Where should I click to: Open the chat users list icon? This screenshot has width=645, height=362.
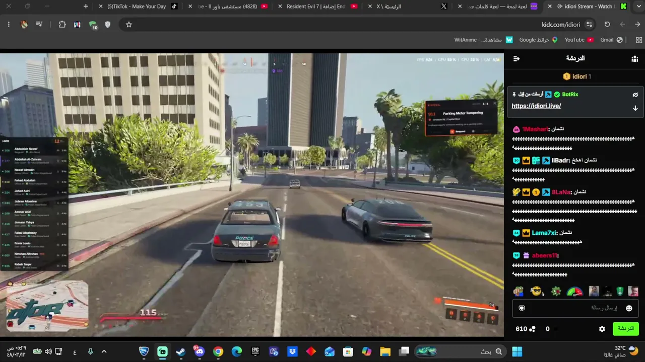[634, 59]
